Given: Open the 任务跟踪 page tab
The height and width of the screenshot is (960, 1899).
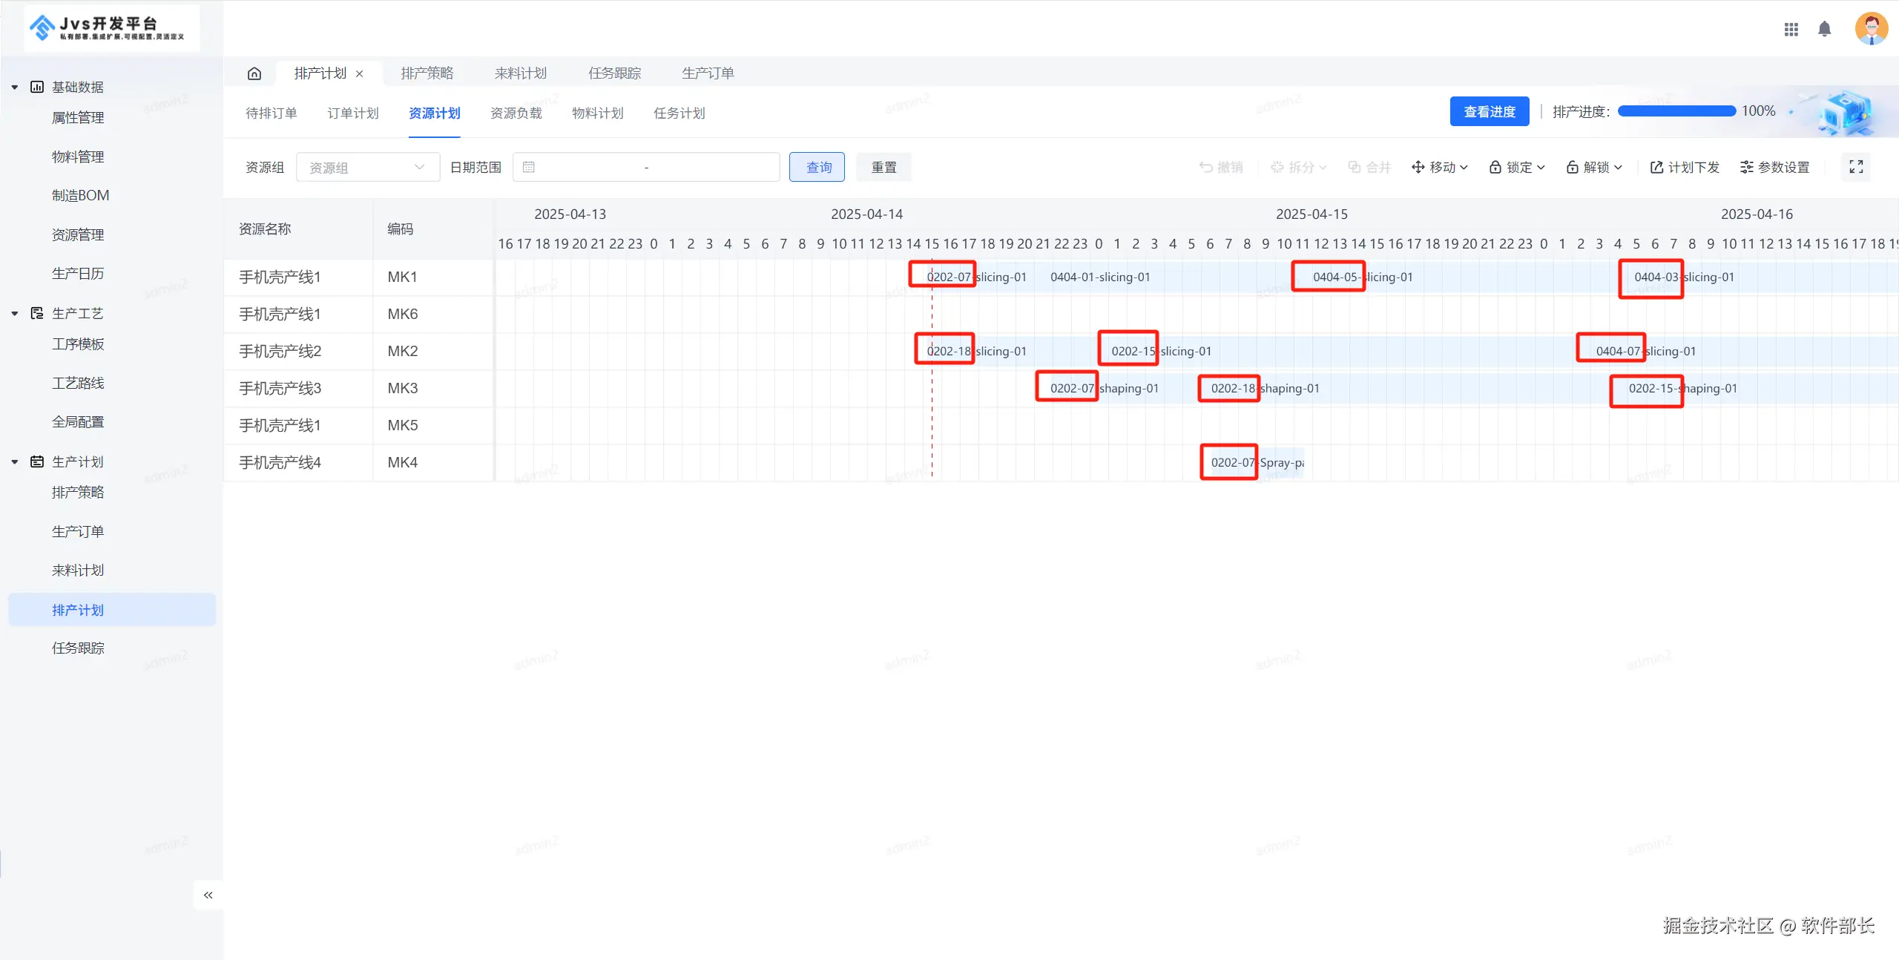Looking at the screenshot, I should [x=614, y=73].
